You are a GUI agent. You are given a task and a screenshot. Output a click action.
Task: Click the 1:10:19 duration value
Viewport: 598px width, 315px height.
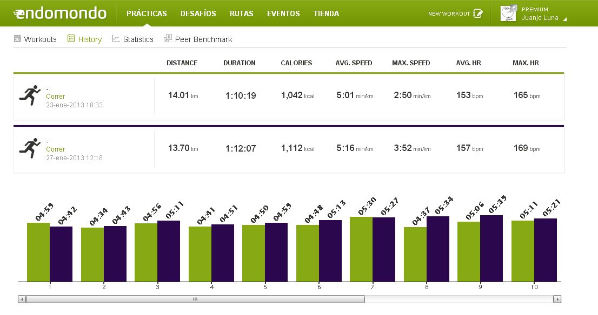(x=241, y=95)
